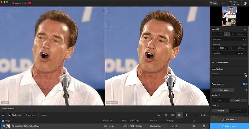Image resolution: width=249 pixels, height=129 pixels.
Task: Select the 6x upscale option
Action: coord(233,34)
